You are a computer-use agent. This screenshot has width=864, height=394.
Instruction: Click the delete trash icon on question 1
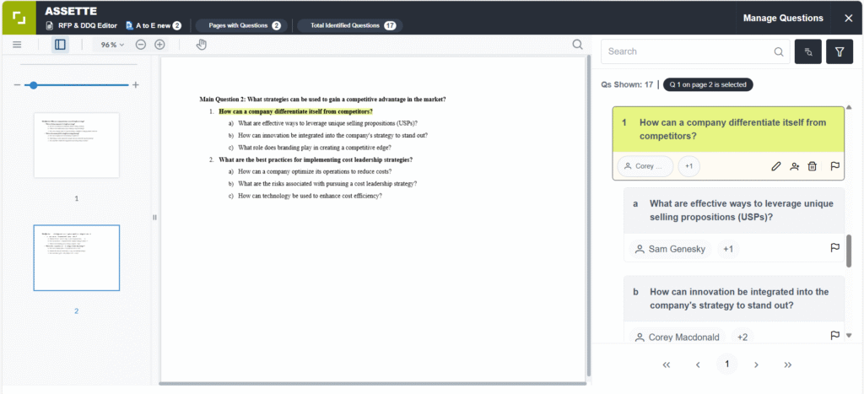coord(812,166)
